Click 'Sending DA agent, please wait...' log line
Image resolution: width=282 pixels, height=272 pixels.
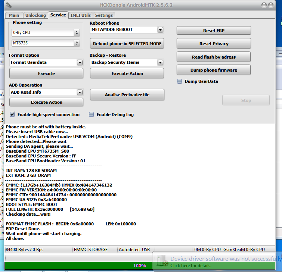pos(39,146)
